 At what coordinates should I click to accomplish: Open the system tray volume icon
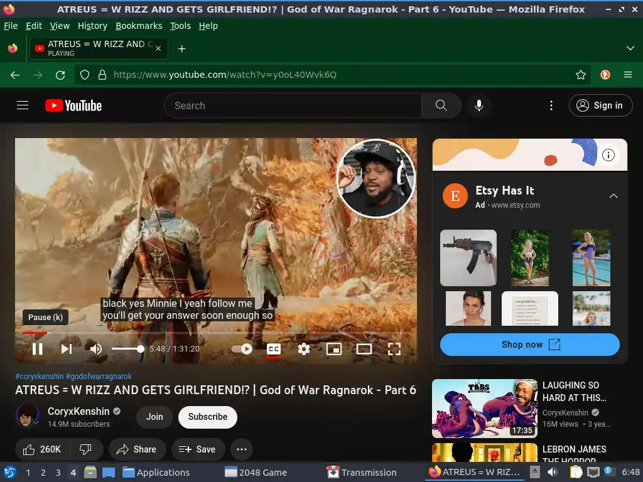point(553,472)
